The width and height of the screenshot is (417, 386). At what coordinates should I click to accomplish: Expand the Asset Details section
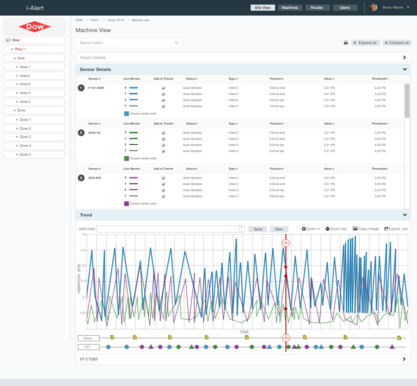click(404, 58)
